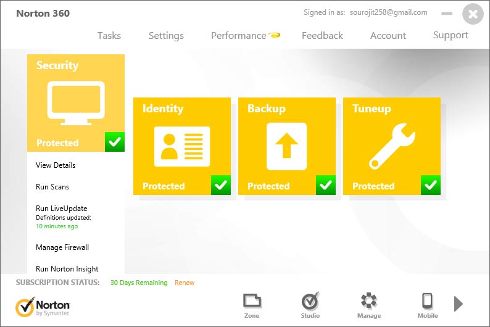Screen dimensions: 490x327
Task: Open the Performance menu
Action: click(x=238, y=36)
